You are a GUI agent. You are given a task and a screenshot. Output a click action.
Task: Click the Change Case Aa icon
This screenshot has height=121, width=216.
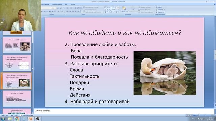58,11
